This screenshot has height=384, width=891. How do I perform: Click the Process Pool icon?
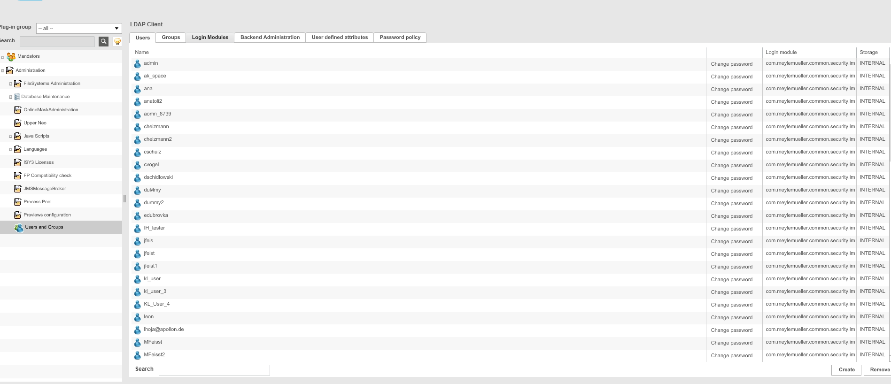(x=18, y=202)
